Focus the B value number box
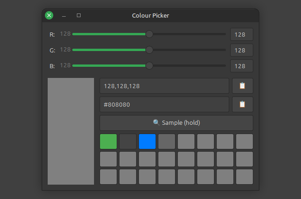Image resolution: width=301 pixels, height=199 pixels. click(241, 66)
